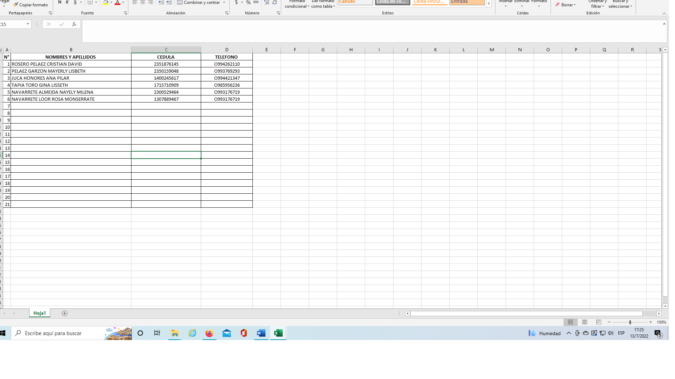Image resolution: width=675 pixels, height=379 pixels.
Task: Open the Combinar y centrar dropdown arrow
Action: 224,2
